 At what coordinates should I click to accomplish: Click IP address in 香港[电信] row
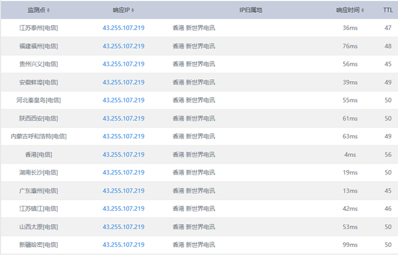123,155
